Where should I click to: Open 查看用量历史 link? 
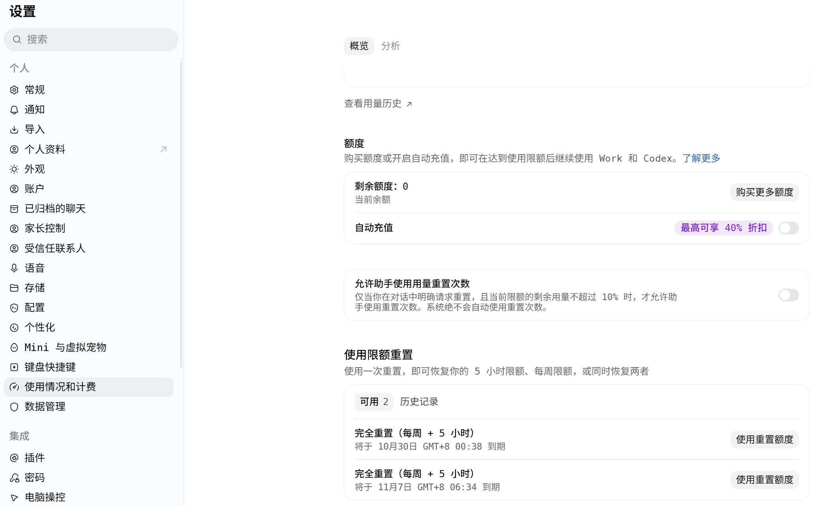pyautogui.click(x=378, y=104)
